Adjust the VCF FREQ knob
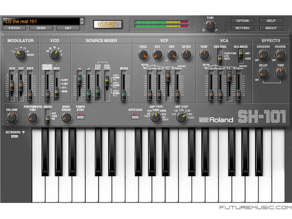This screenshot has width=292, height=219. (x=143, y=55)
